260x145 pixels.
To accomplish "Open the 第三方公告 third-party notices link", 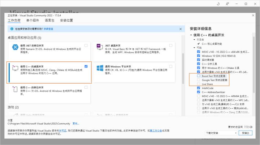I will (x=156, y=131).
